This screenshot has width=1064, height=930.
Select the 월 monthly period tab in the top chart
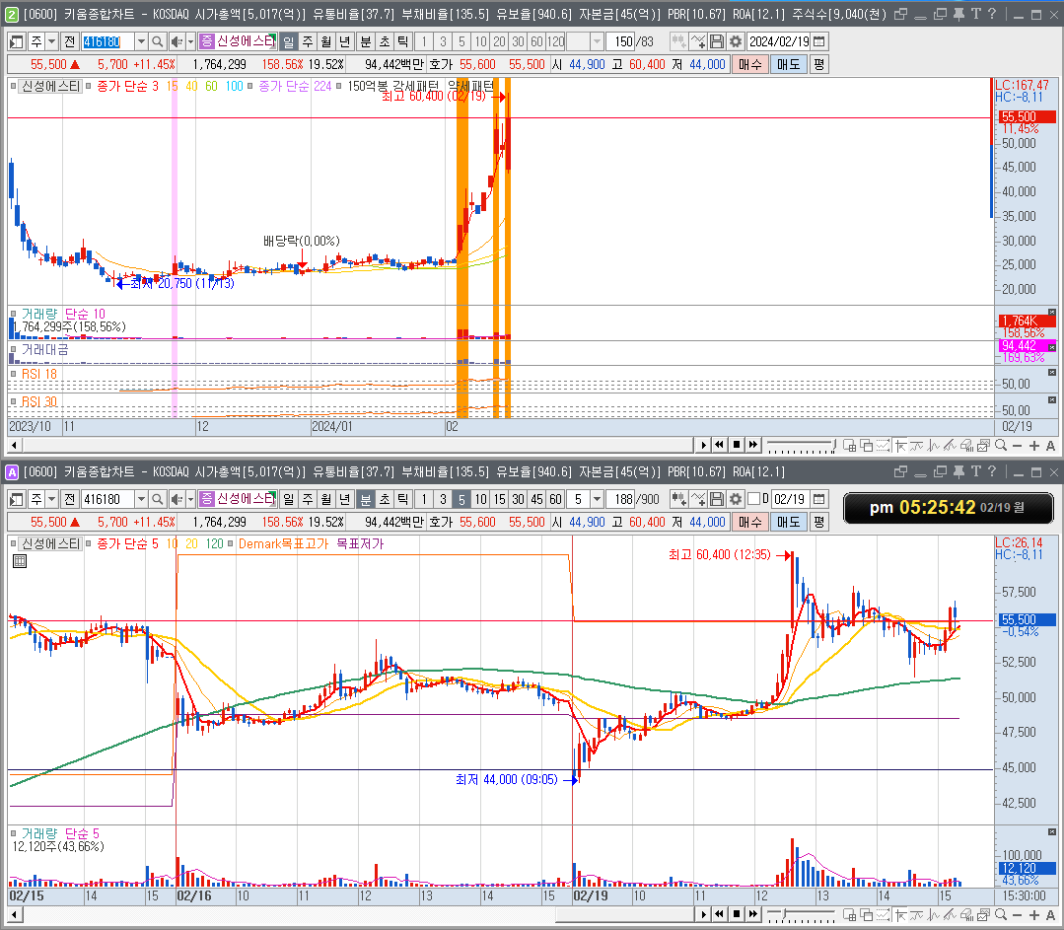[326, 42]
